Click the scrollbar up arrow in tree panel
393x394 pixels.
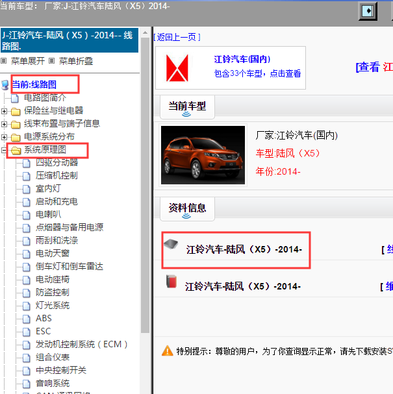click(145, 32)
